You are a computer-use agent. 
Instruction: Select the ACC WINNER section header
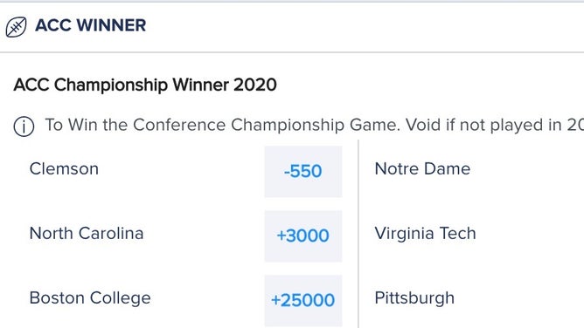coord(91,25)
